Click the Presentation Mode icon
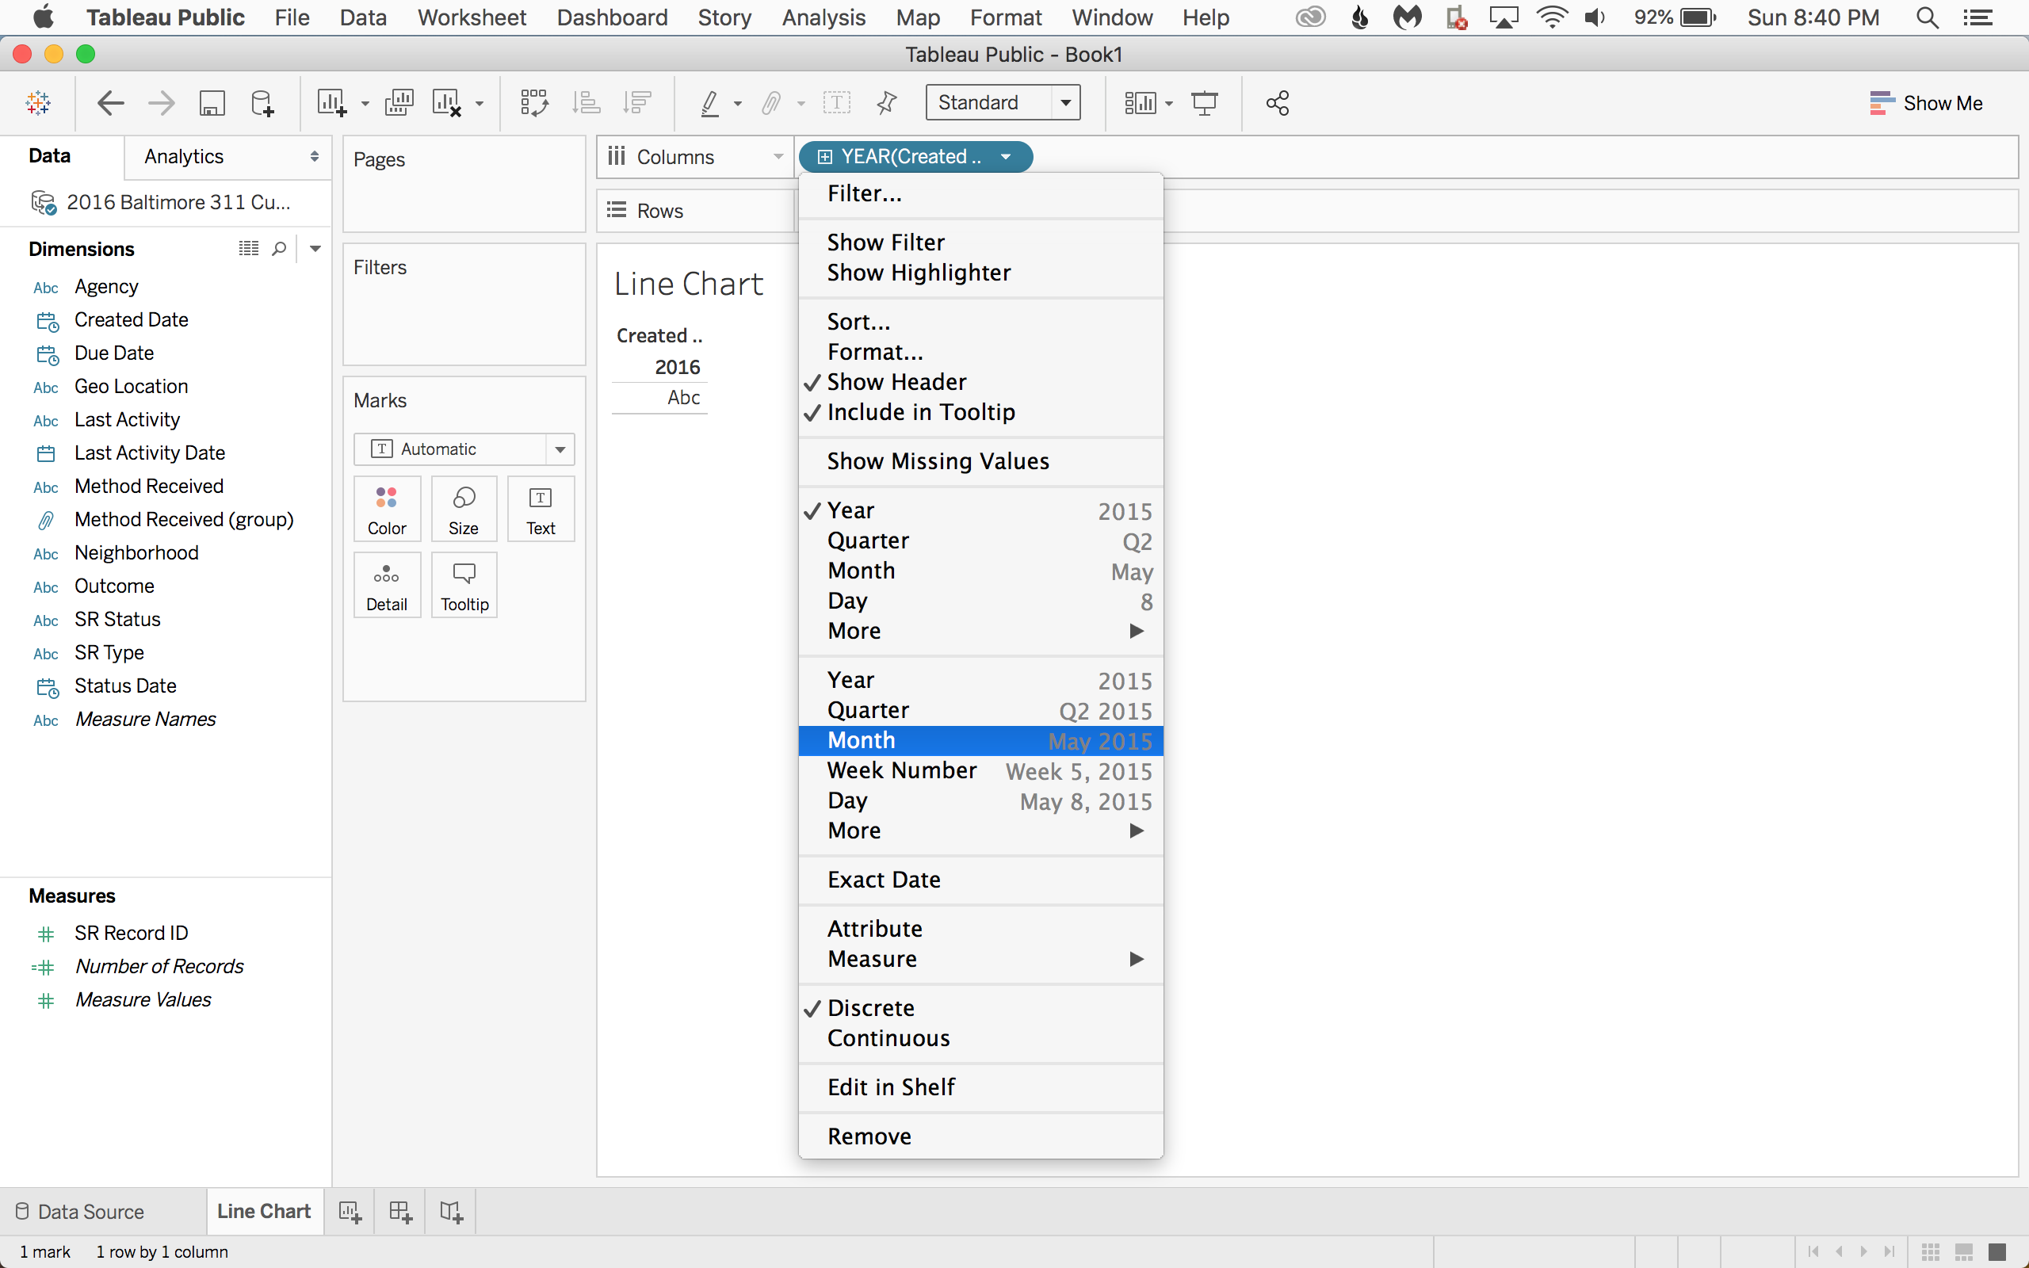Screen dimensions: 2029x1268 click(1205, 103)
